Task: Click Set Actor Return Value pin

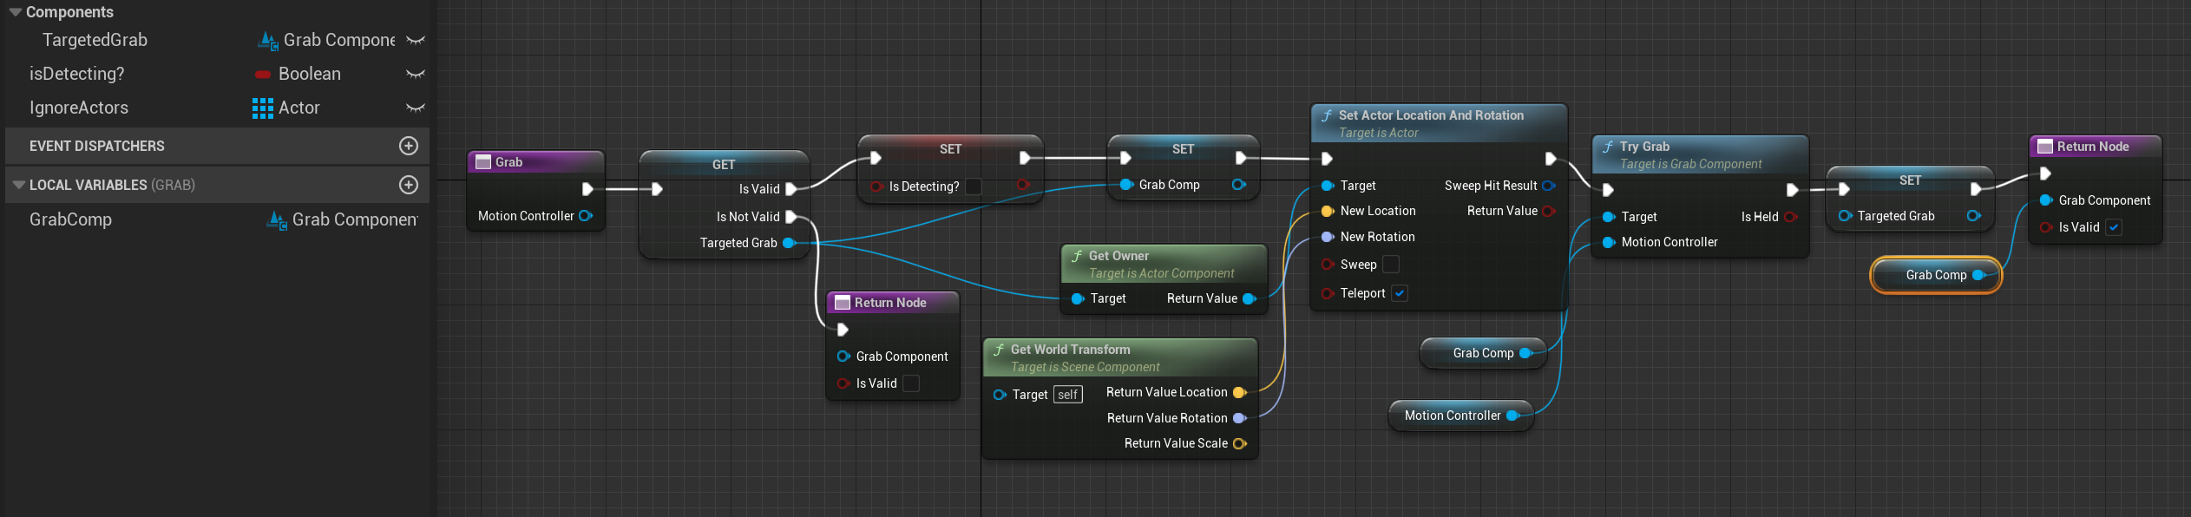Action: pos(1549,211)
